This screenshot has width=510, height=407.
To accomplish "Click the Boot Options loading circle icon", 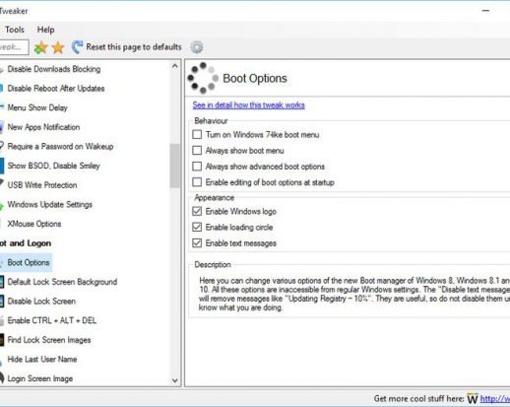I will [203, 78].
